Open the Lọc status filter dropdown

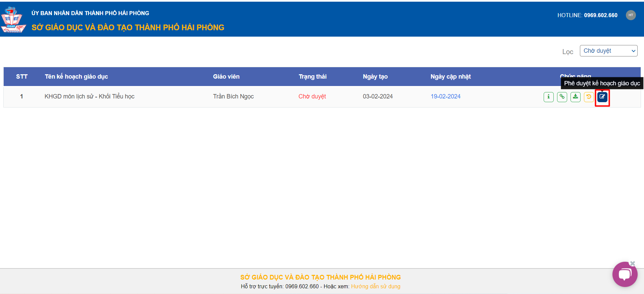[608, 51]
